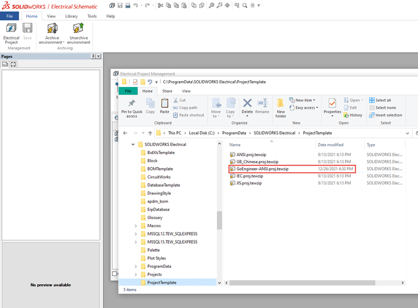
Task: Click the pan arrows icon in top toolbar
Action: tap(227, 5)
